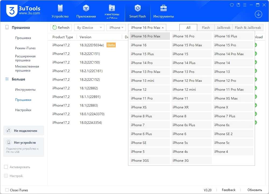The image size is (269, 194).
Task: Collapse the iPhone 16 Pro Max model dropdown
Action: (147, 27)
